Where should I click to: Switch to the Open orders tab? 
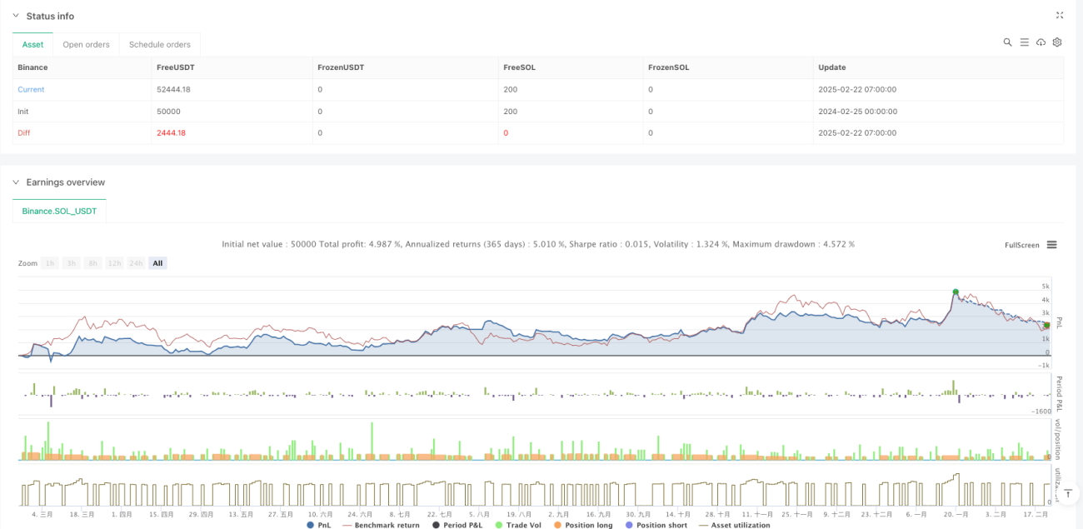(x=86, y=44)
